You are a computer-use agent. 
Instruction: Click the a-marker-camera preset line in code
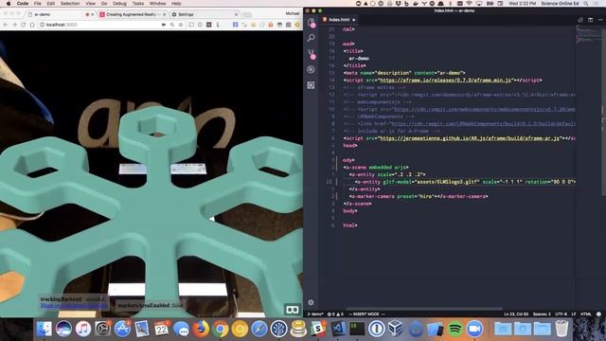pos(419,196)
